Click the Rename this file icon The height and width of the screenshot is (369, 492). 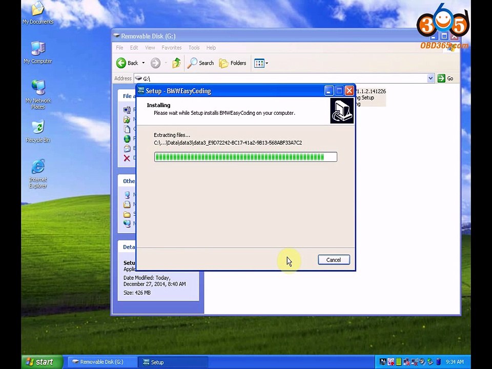[x=127, y=110]
